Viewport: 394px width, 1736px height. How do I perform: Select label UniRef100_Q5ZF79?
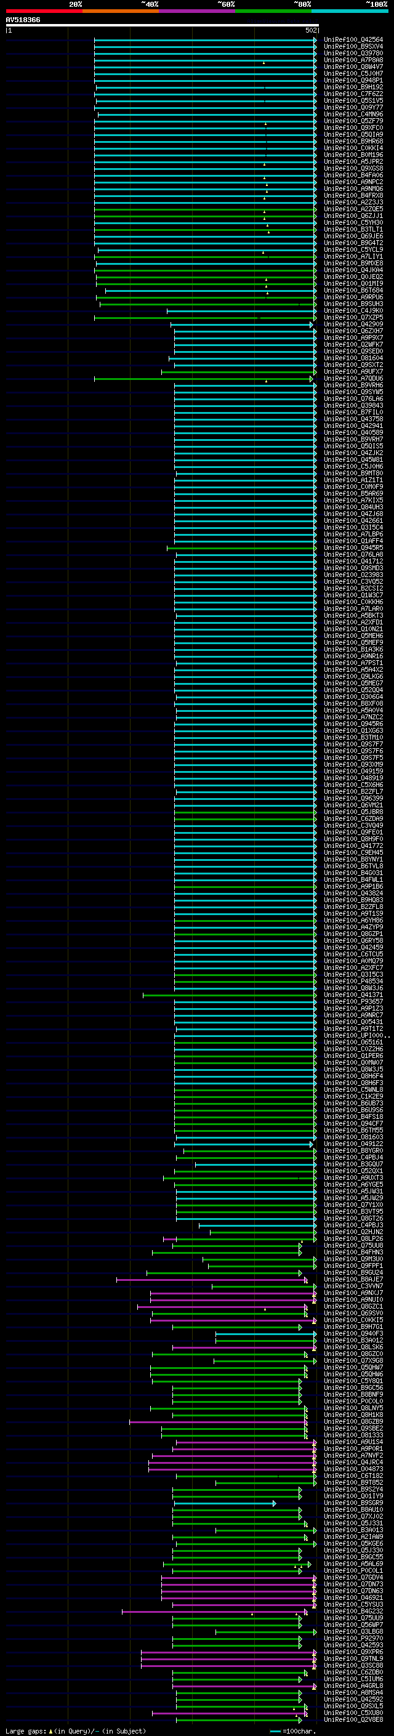click(x=353, y=121)
